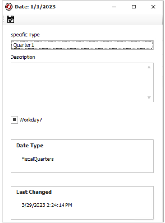This screenshot has width=165, height=223.
Task: Maximize the Date 1/1/2023 window
Action: pyautogui.click(x=134, y=7)
